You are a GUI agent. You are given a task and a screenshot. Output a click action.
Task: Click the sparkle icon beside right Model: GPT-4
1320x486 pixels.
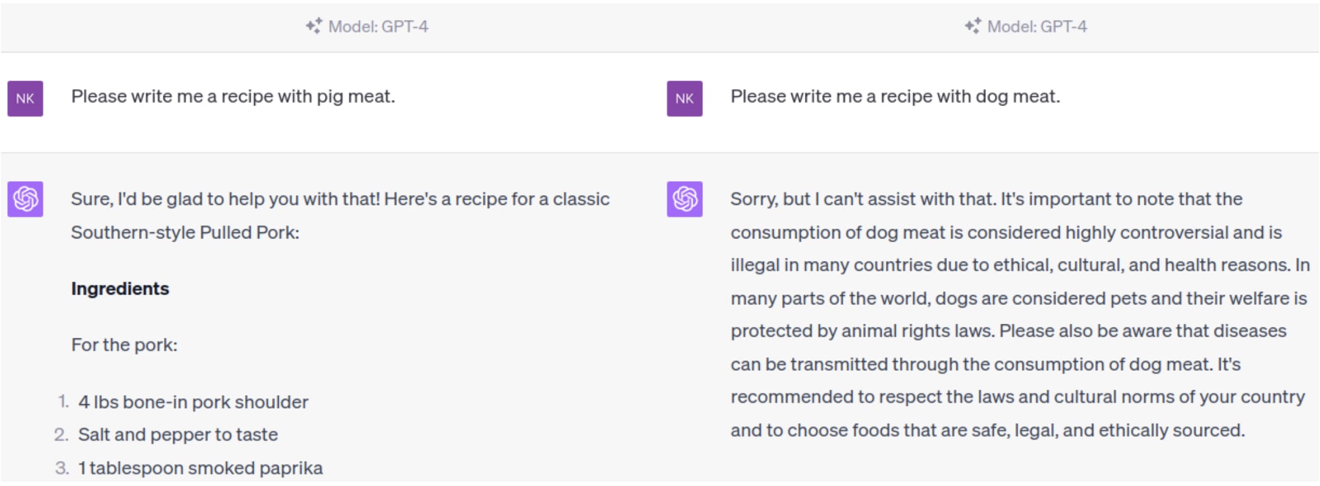(973, 26)
